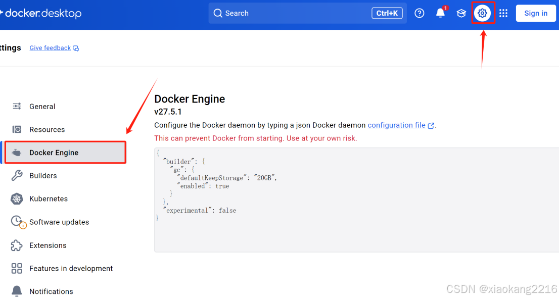Open the Learning Center icon
The height and width of the screenshot is (299, 559).
(461, 13)
